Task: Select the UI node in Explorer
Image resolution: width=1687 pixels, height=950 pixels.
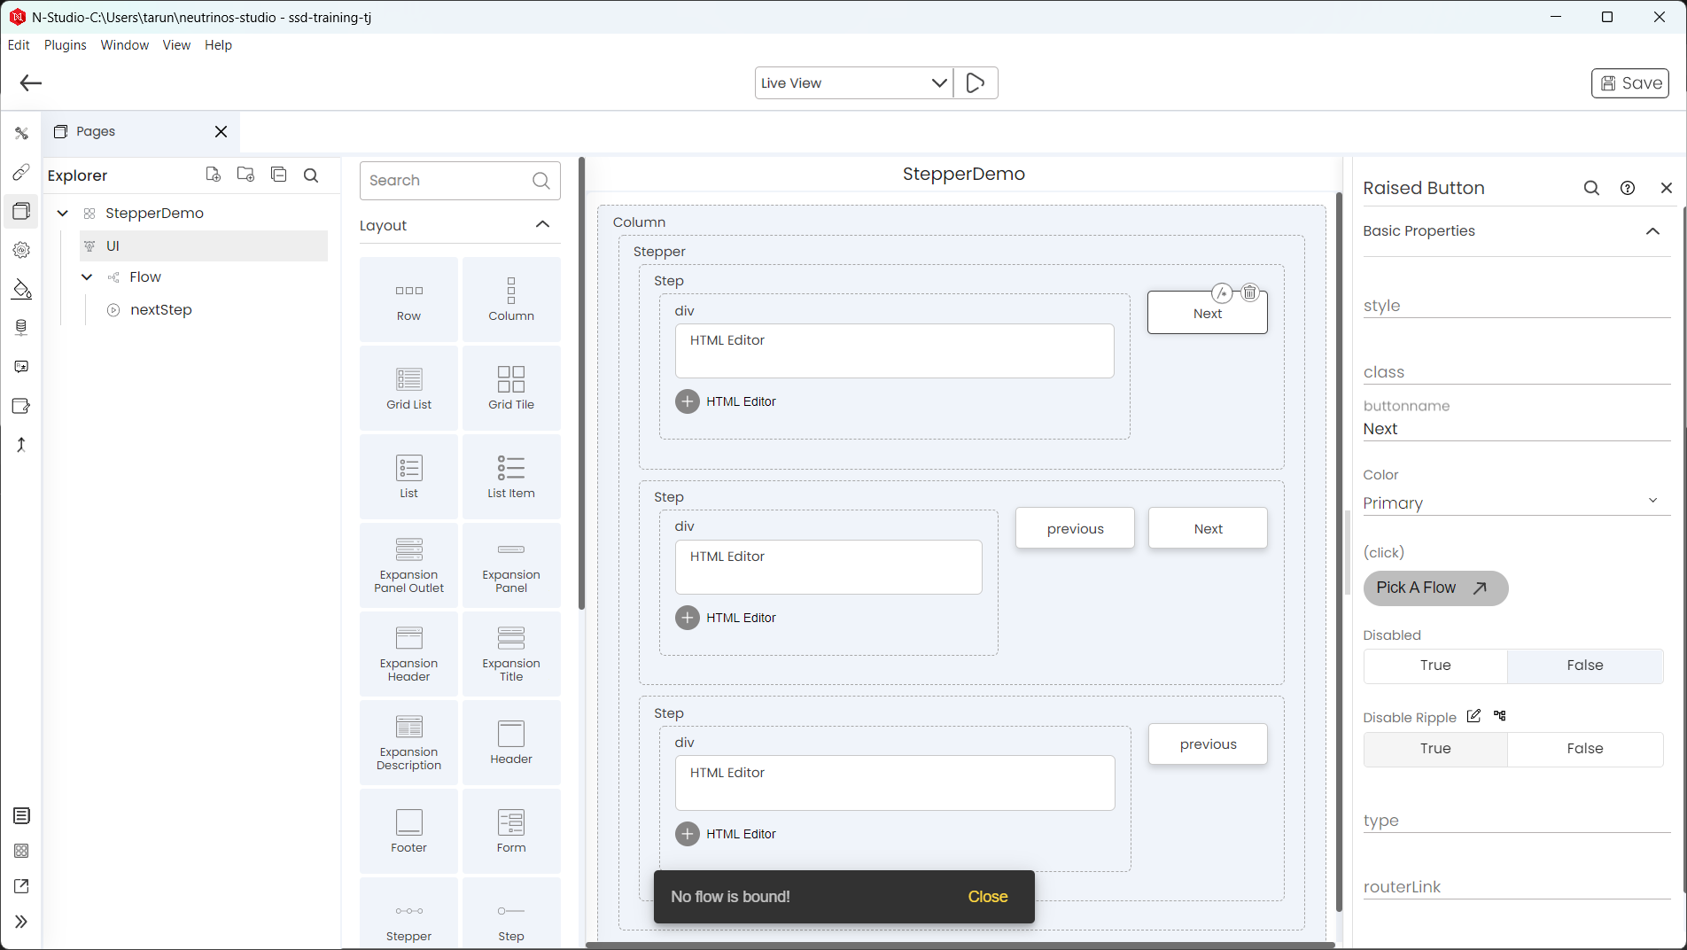Action: tap(204, 245)
